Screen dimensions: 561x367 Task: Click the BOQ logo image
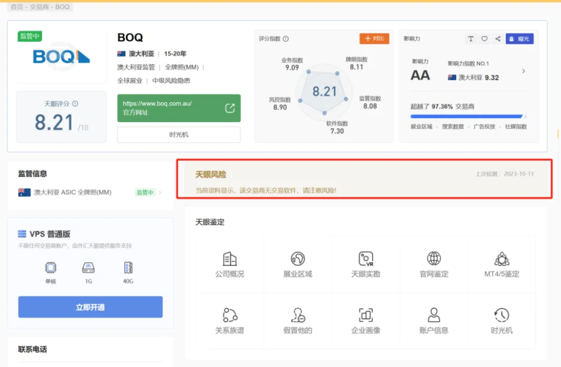pos(61,57)
